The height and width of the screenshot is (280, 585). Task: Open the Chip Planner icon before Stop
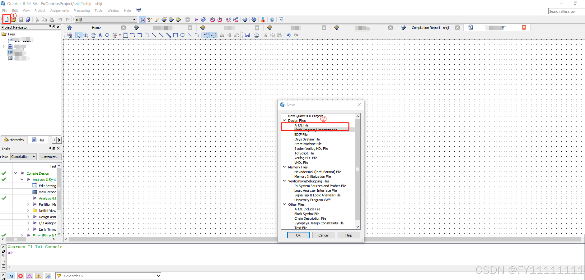coord(178,20)
